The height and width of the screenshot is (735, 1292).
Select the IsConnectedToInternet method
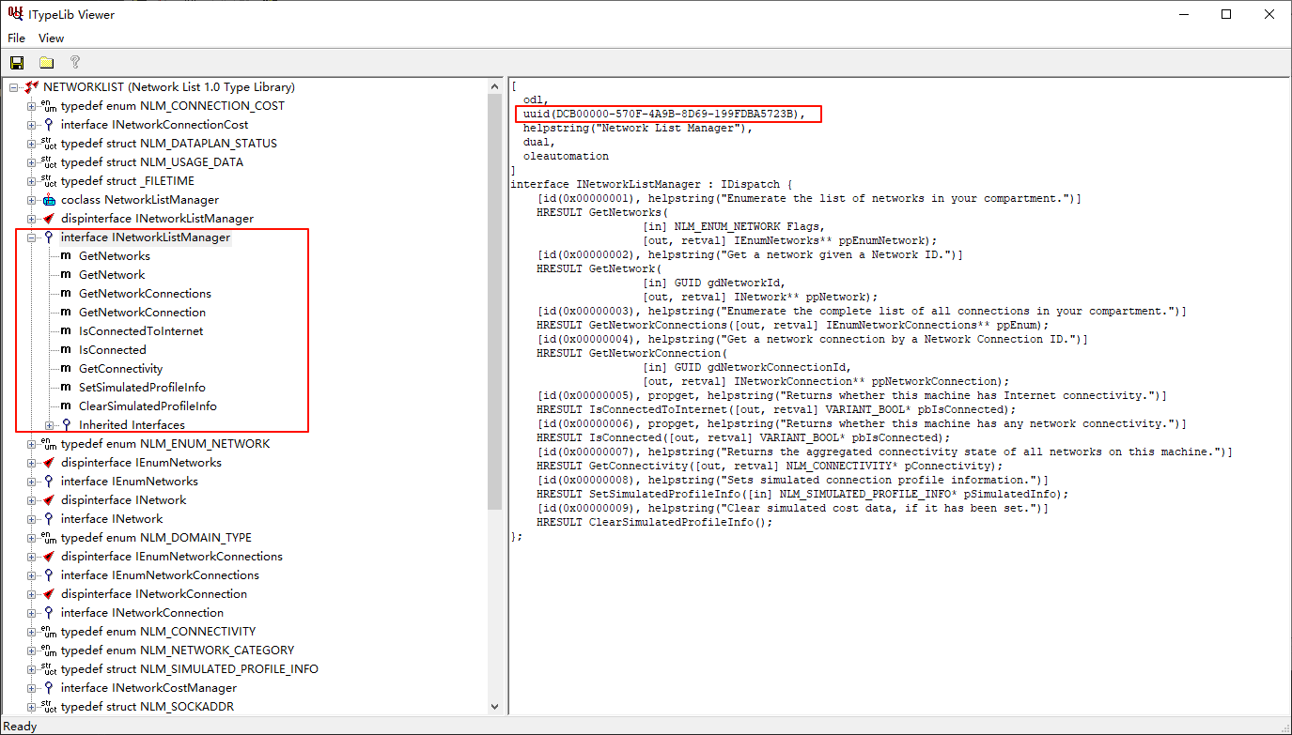140,331
